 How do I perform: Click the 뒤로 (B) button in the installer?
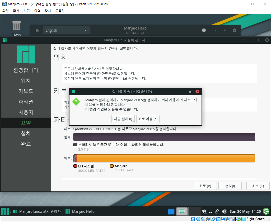(x=205, y=186)
